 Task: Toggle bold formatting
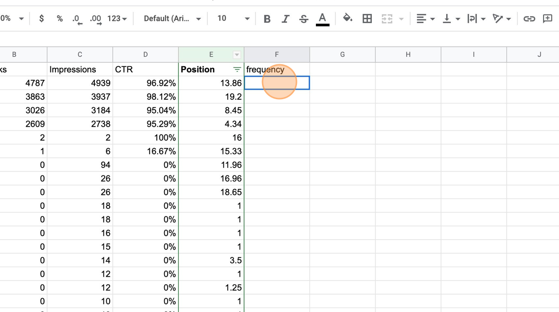coord(267,18)
